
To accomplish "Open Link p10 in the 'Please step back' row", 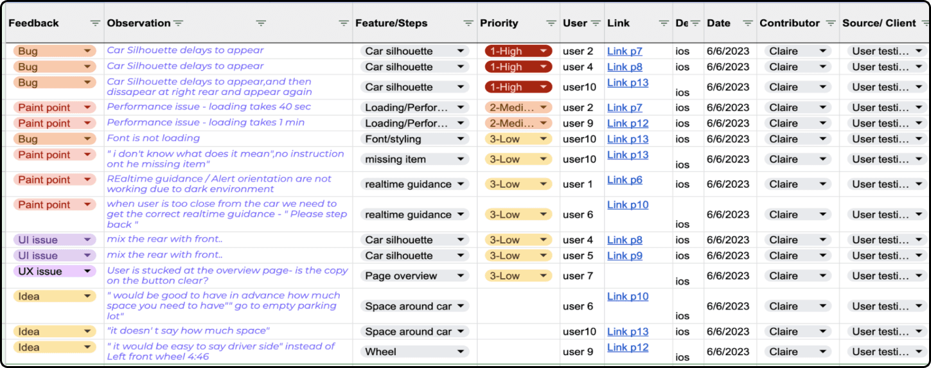I will 628,205.
